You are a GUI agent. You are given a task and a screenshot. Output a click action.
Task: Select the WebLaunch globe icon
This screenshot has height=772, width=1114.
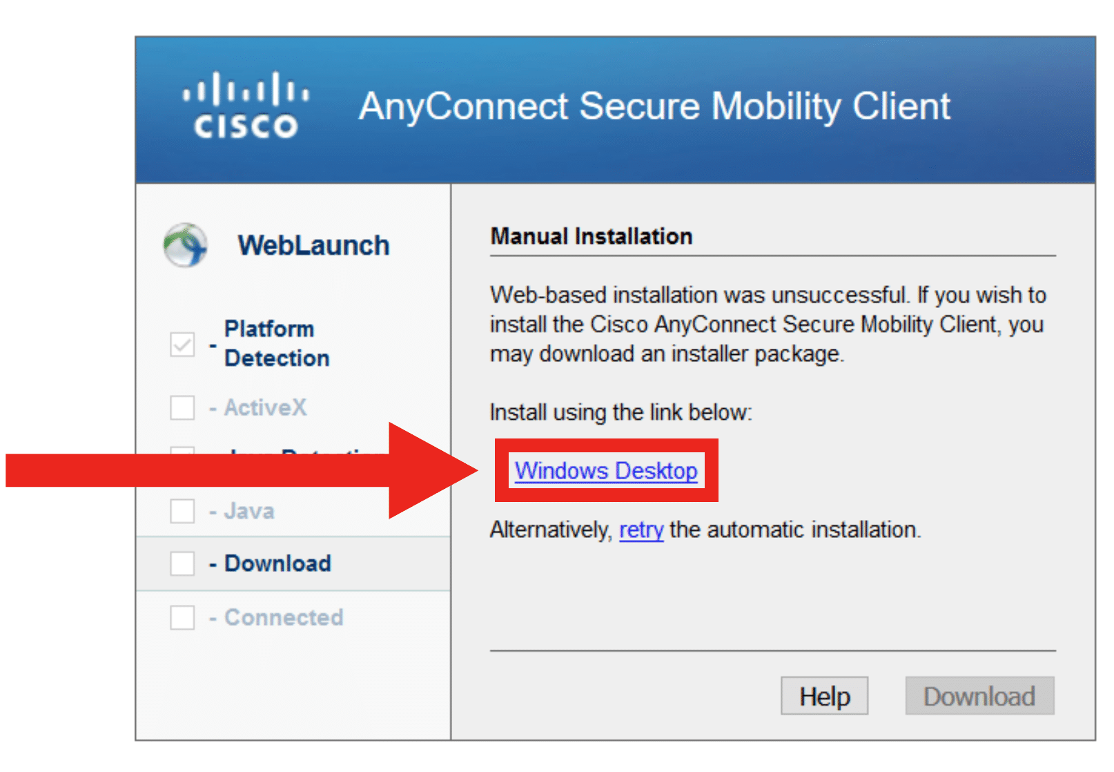(x=184, y=244)
